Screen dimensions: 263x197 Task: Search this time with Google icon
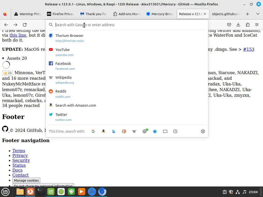point(93,131)
